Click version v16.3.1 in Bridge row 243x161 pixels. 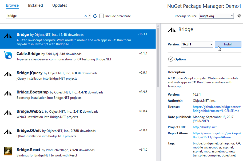point(142,34)
